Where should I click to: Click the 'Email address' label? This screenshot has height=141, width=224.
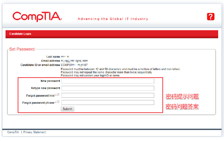click(51, 61)
